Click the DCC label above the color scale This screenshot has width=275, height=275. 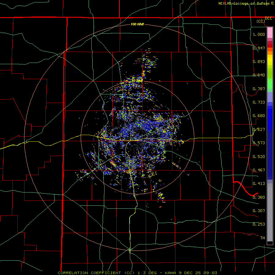click(268, 18)
